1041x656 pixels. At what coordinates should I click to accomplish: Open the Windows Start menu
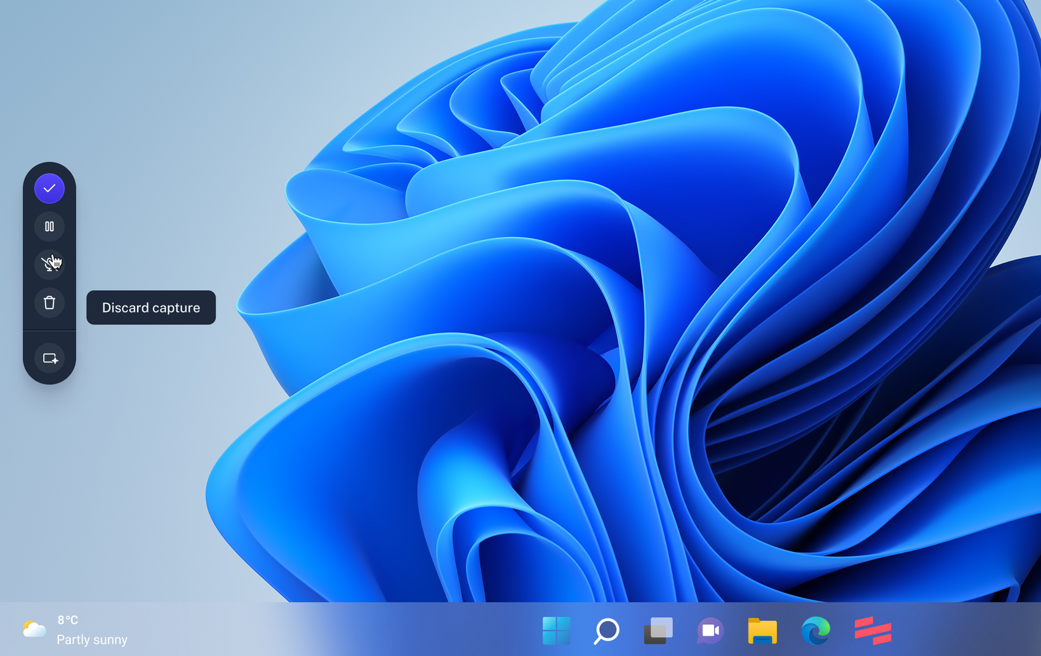(x=556, y=631)
